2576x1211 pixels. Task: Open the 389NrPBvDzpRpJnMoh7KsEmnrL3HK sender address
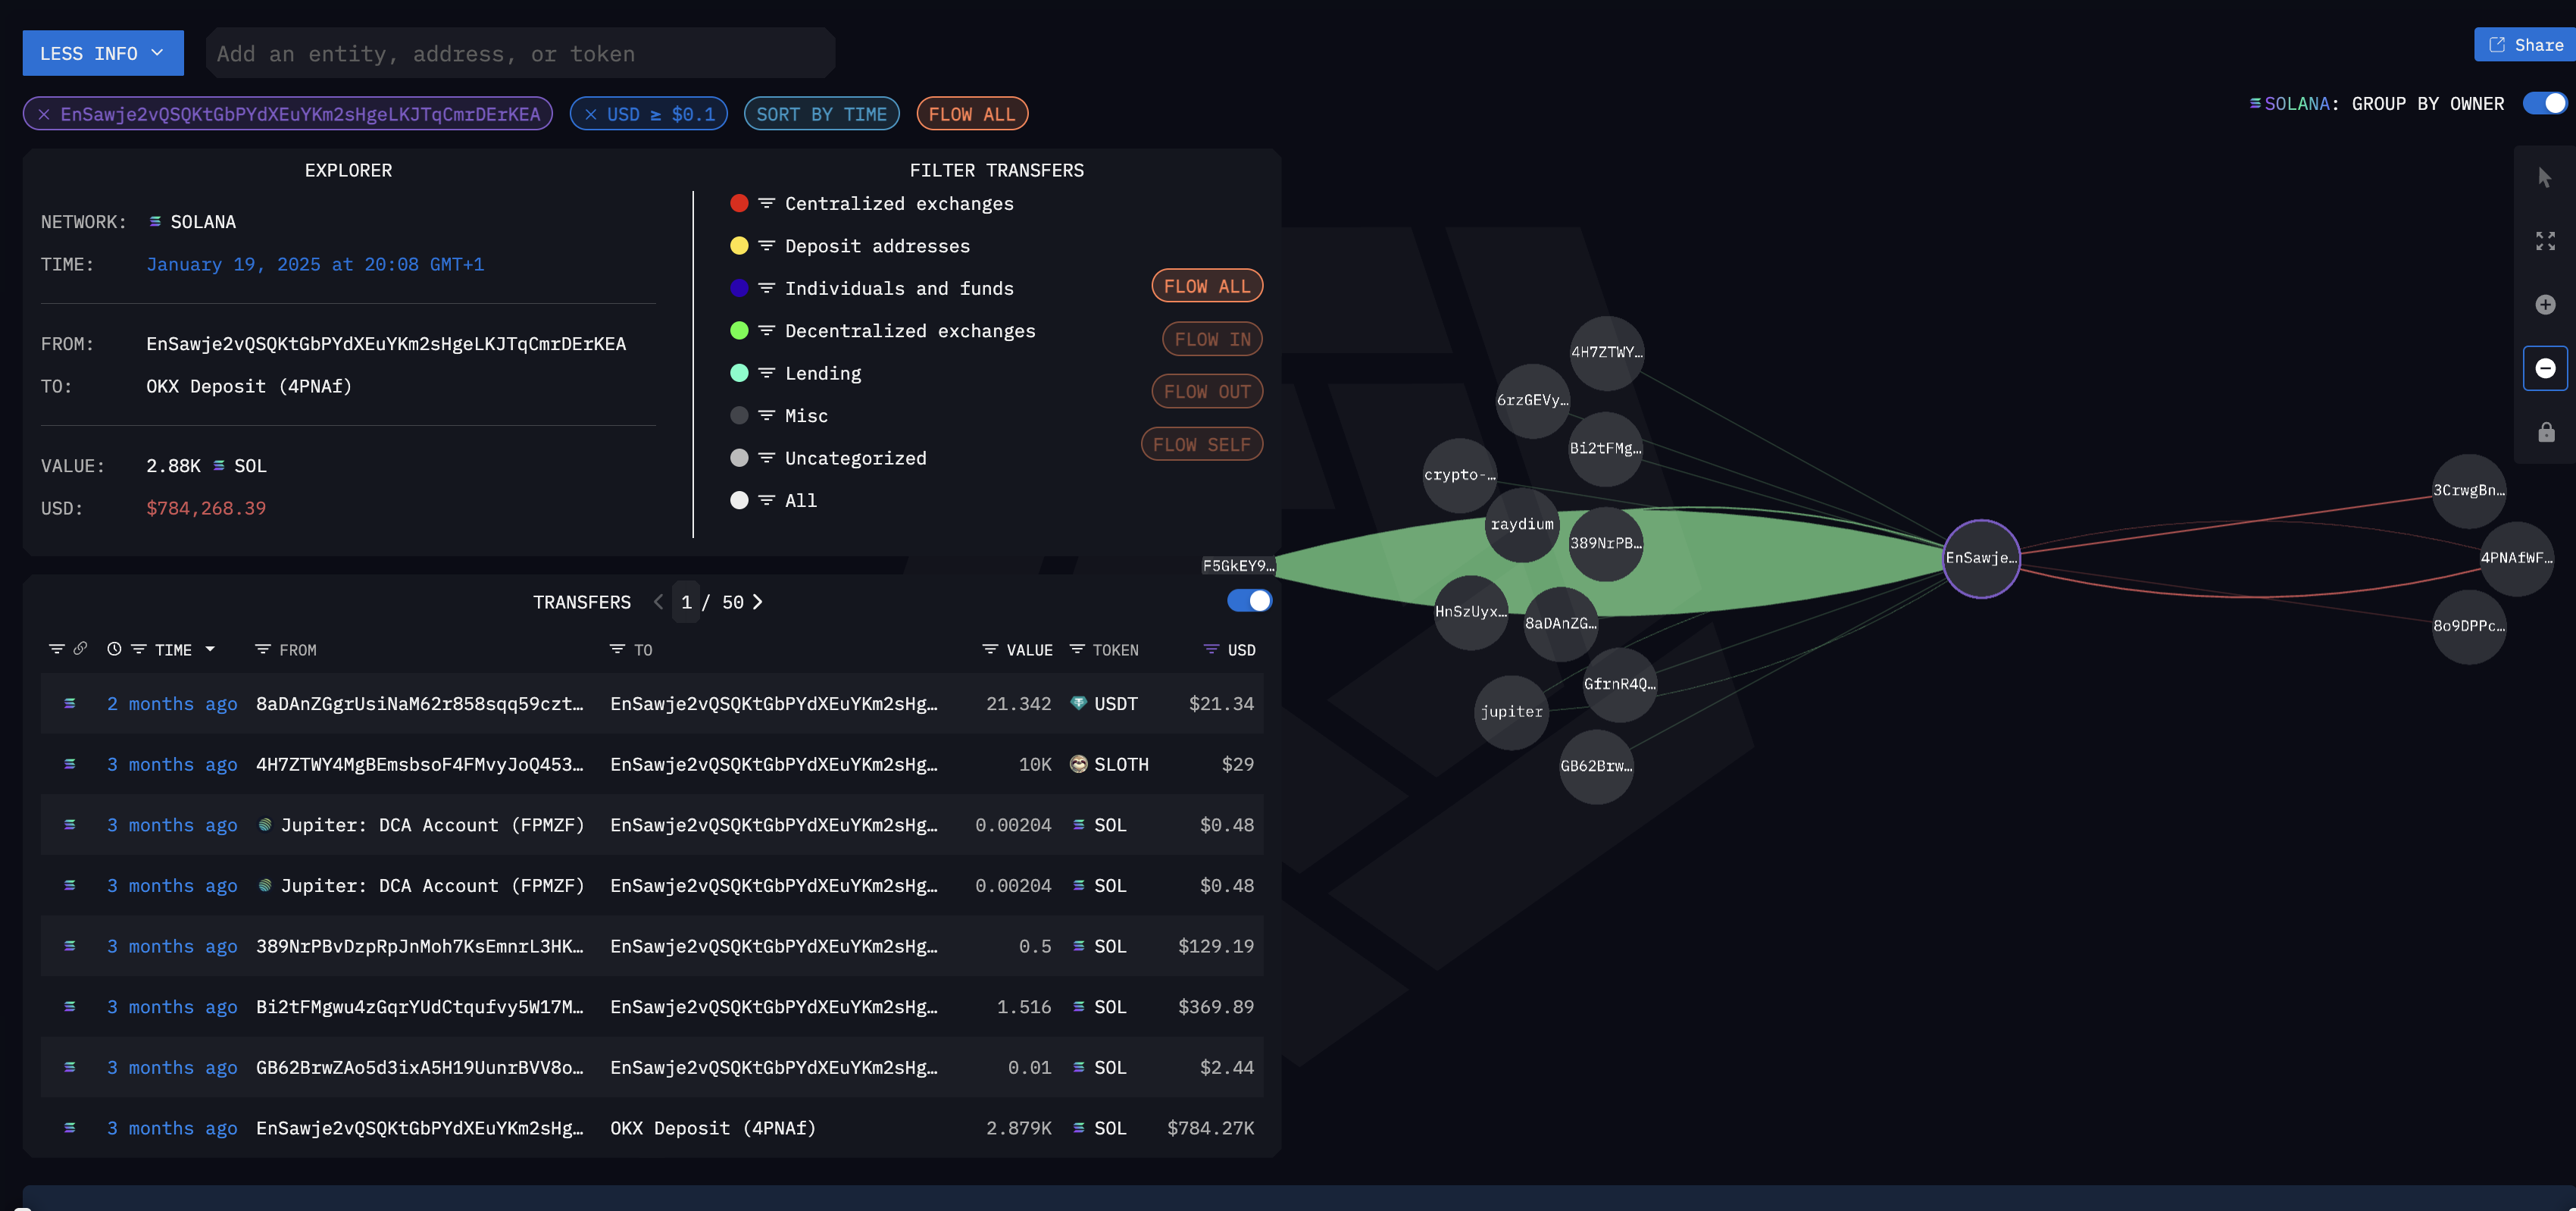pos(419,946)
